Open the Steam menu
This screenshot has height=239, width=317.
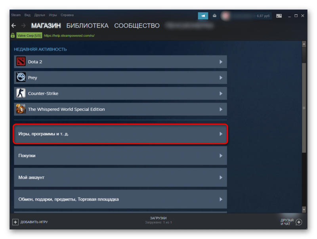[16, 15]
